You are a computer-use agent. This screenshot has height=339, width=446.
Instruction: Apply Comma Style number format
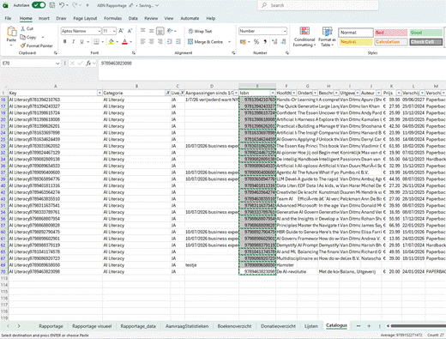coord(265,42)
